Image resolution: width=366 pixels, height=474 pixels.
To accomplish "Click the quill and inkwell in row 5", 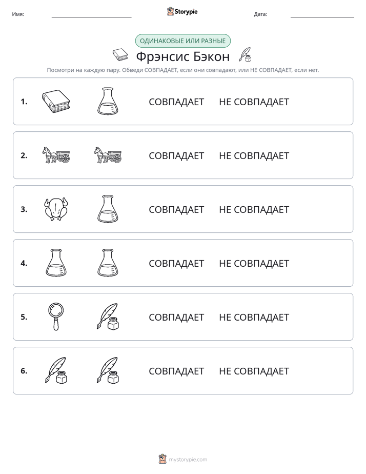I will click(108, 317).
